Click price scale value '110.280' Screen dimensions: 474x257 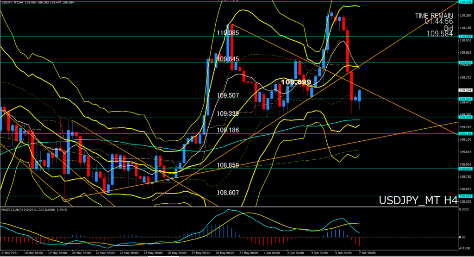466,15
